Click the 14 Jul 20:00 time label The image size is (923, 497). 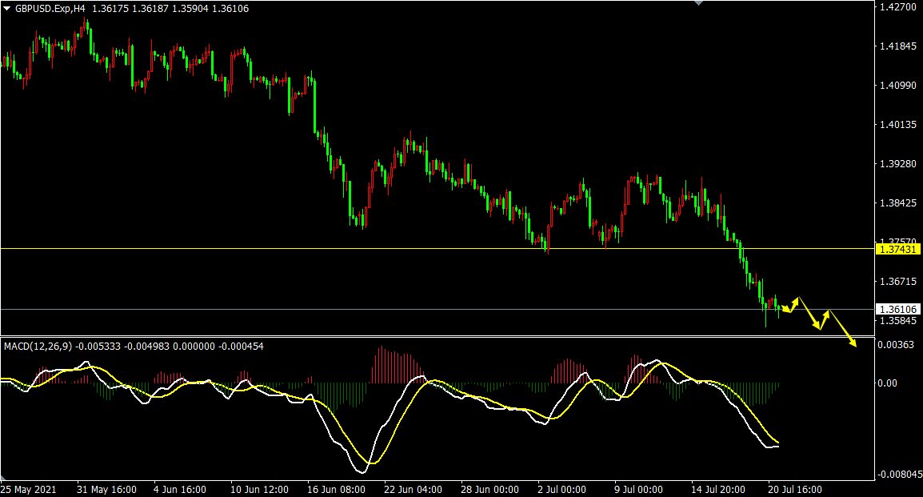tap(718, 489)
